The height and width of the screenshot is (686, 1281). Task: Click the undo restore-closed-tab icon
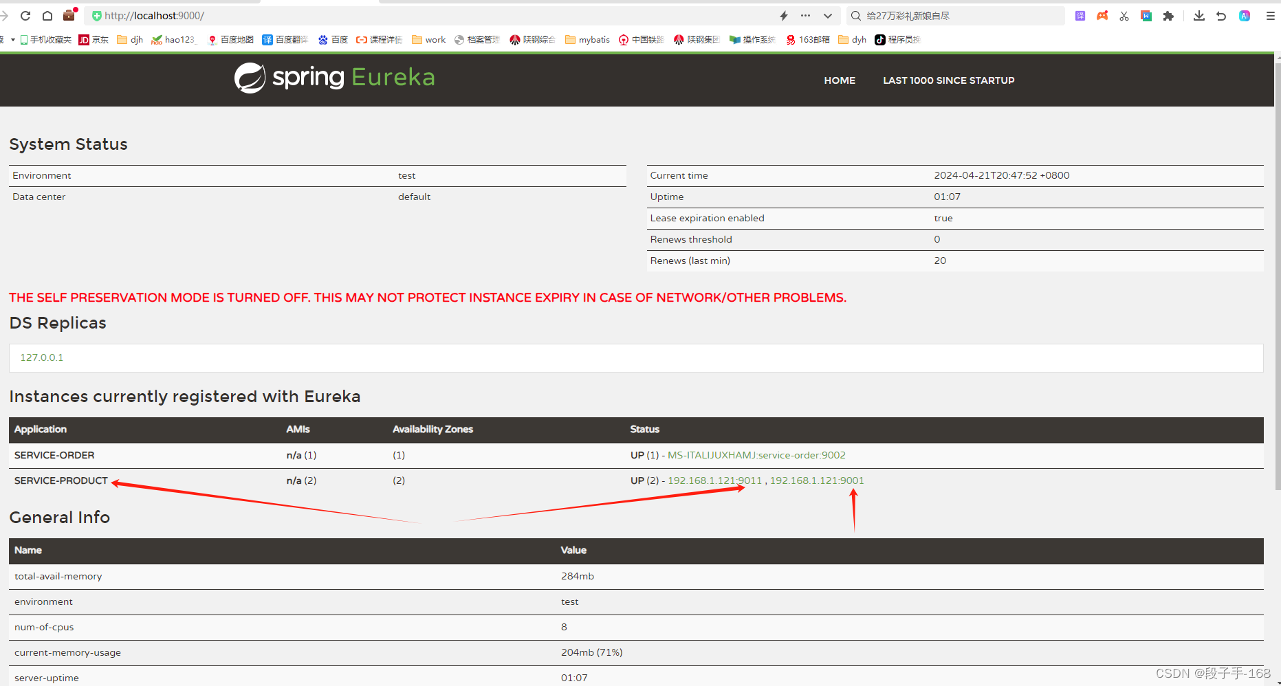click(x=1221, y=16)
